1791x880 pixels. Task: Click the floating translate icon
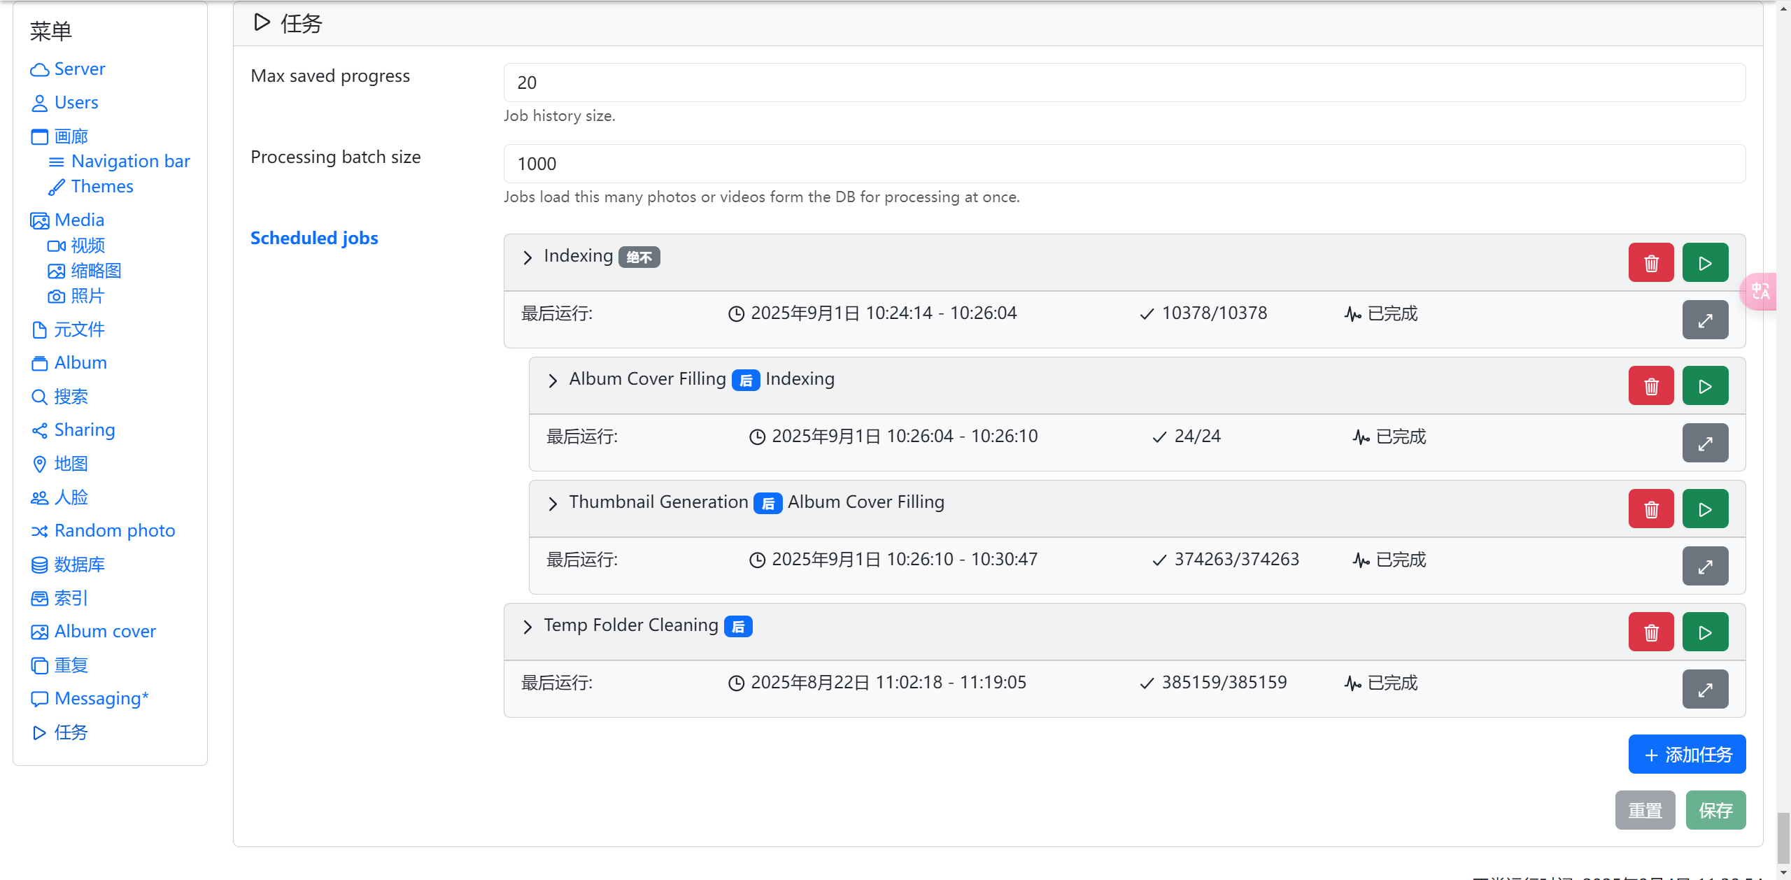pos(1760,291)
